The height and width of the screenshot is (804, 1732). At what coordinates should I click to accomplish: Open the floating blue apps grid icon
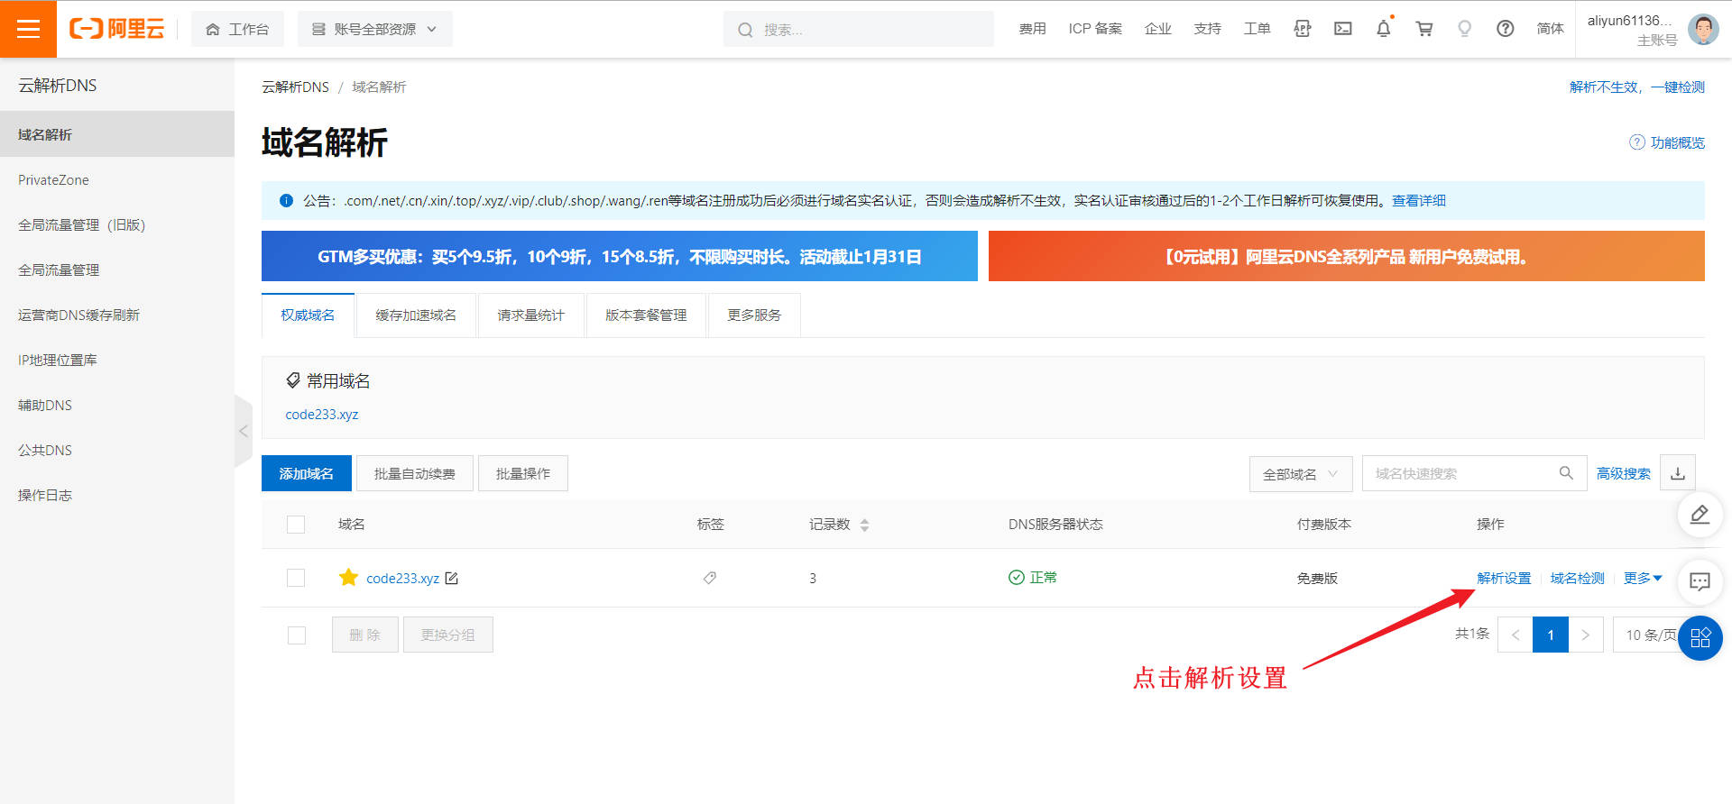pos(1700,638)
